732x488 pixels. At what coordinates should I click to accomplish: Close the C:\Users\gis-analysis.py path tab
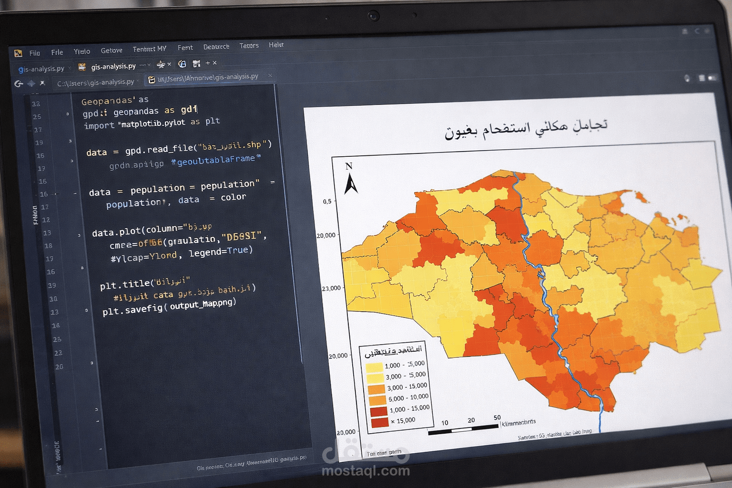coord(138,81)
